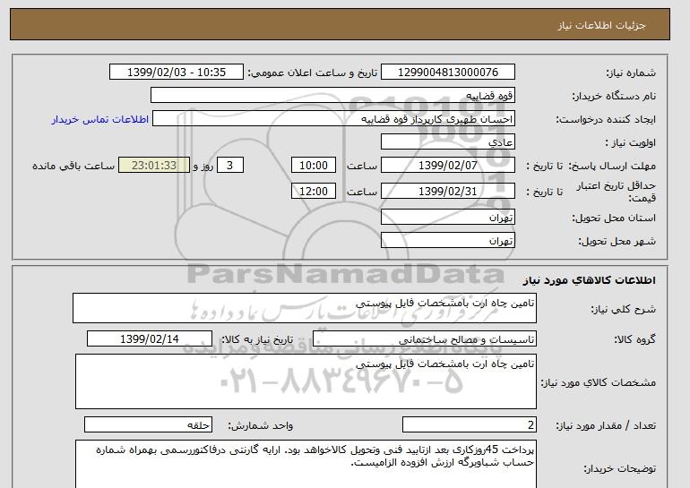
Task: Click the واحد شمارش field حلقه
Action: [148, 424]
